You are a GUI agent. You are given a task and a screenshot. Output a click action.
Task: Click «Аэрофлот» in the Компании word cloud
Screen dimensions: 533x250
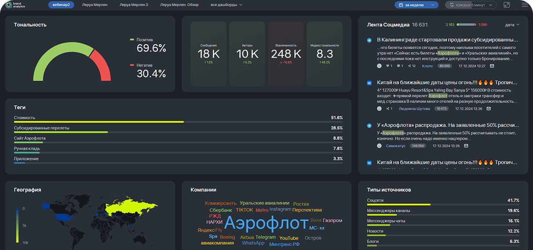266,223
